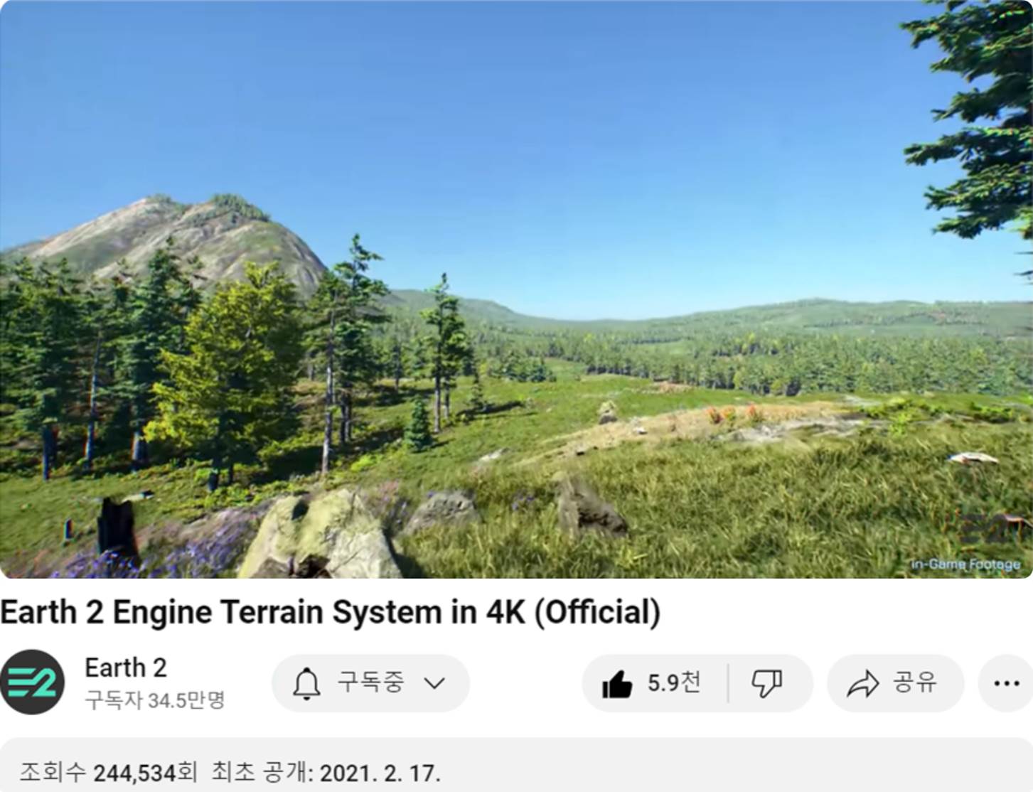The height and width of the screenshot is (792, 1033).
Task: Click the notification bell icon
Action: 306,683
